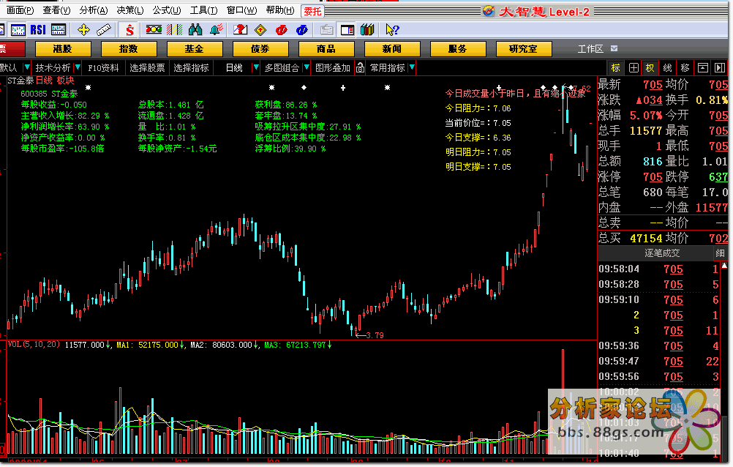Toggle the 权 adjustment button

(650, 68)
